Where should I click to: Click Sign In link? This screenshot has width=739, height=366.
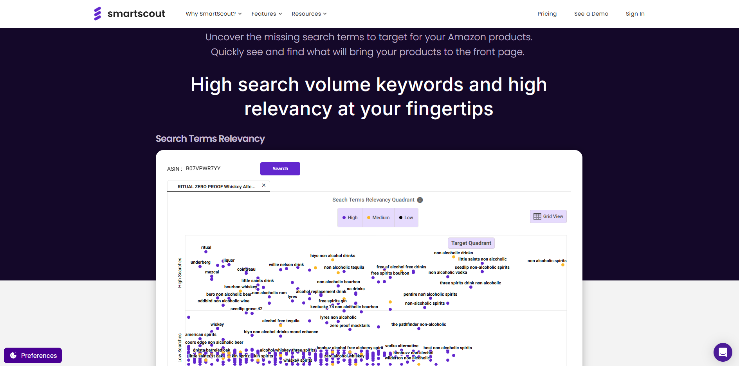[x=635, y=14]
